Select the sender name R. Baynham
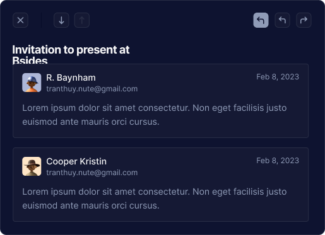Viewport: 325px width, 235px height. 71,77
